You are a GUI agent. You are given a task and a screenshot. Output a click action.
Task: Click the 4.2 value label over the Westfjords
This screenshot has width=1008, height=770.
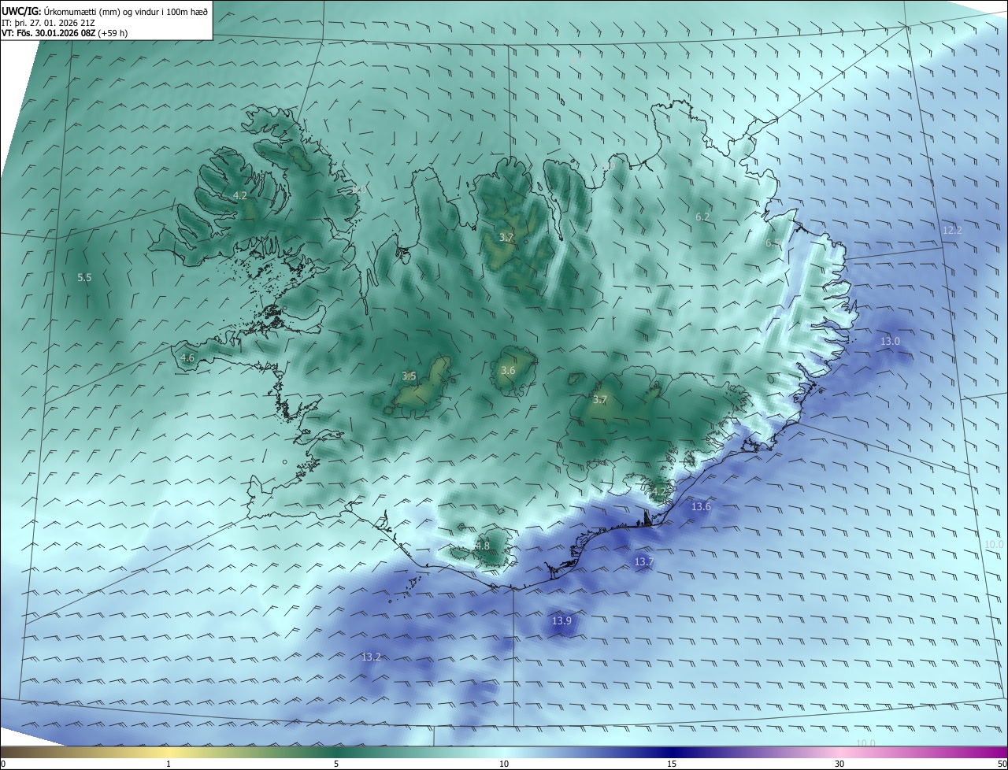pyautogui.click(x=240, y=195)
